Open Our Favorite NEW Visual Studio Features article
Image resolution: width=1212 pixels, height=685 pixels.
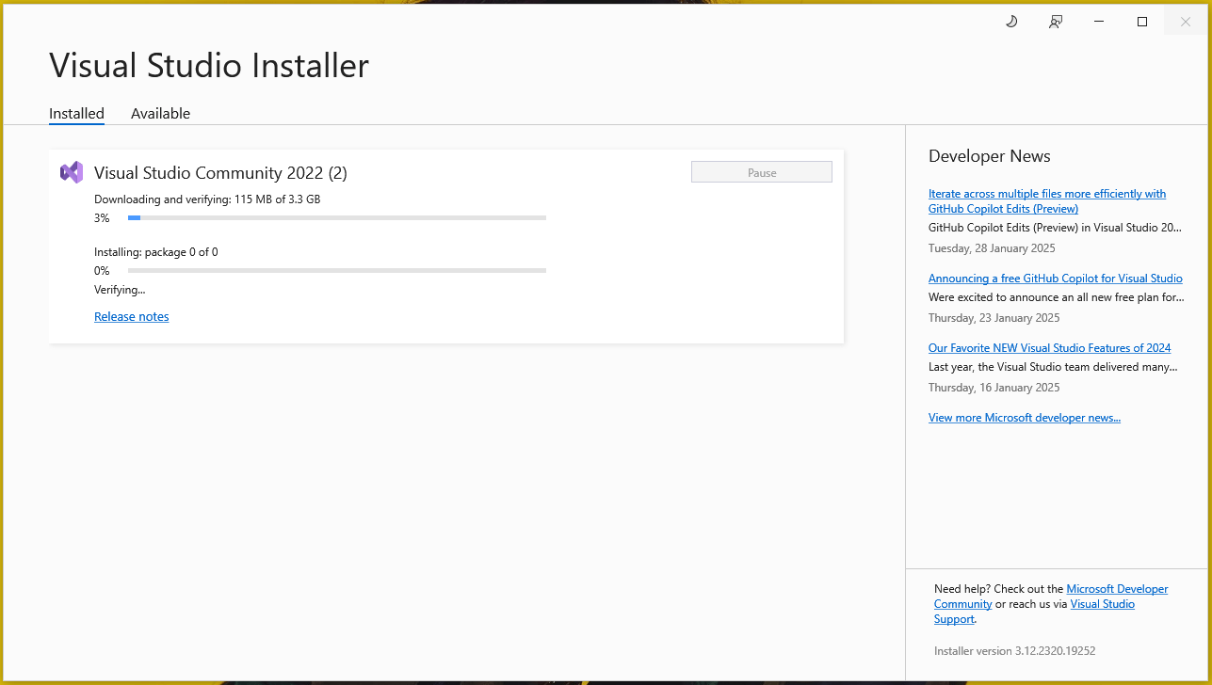point(1049,348)
